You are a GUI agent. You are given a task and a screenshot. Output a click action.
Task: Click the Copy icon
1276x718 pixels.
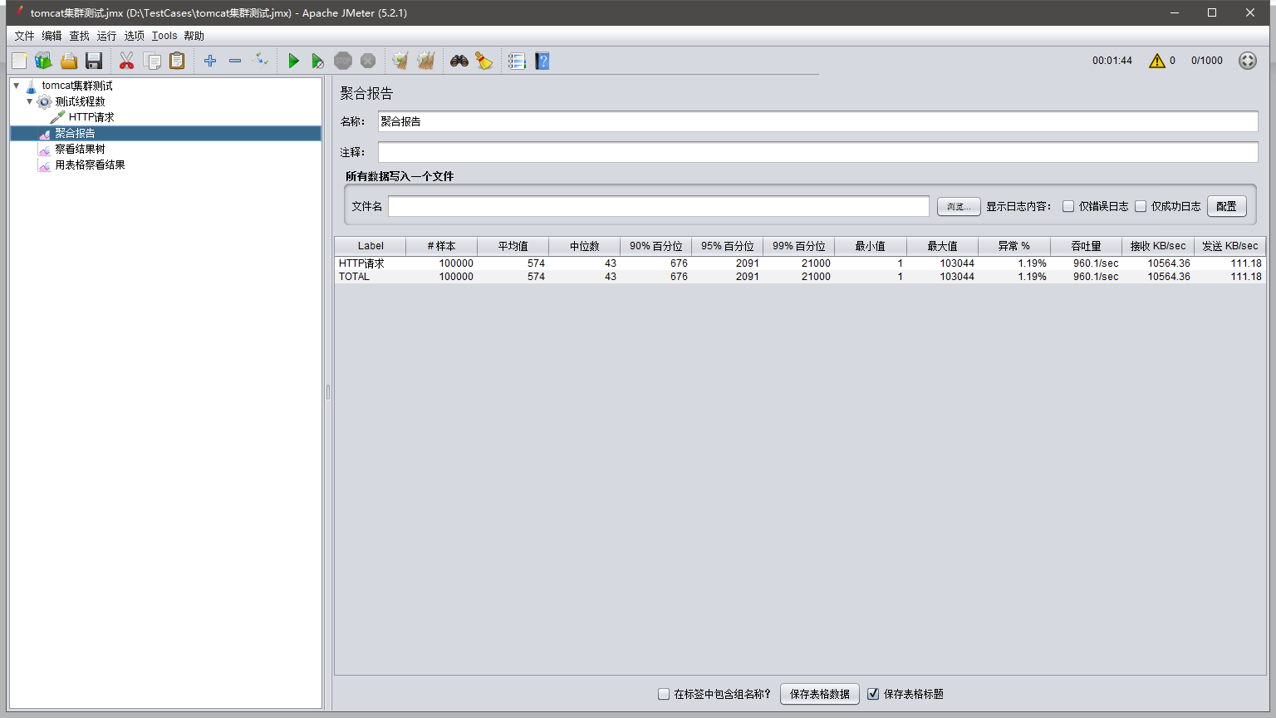152,61
